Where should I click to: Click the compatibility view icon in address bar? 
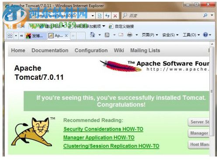(100, 16)
